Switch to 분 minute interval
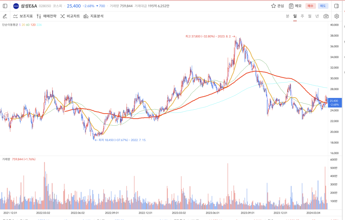The image size is (345, 220). click(x=287, y=16)
